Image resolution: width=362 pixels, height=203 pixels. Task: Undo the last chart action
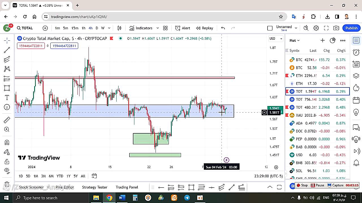(223, 28)
